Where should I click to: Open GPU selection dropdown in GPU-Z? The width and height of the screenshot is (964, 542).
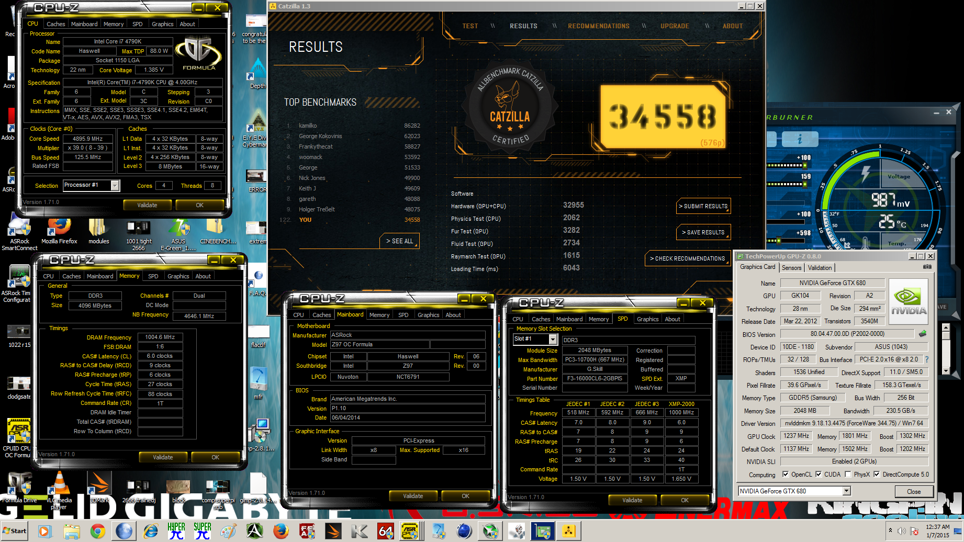tap(847, 491)
